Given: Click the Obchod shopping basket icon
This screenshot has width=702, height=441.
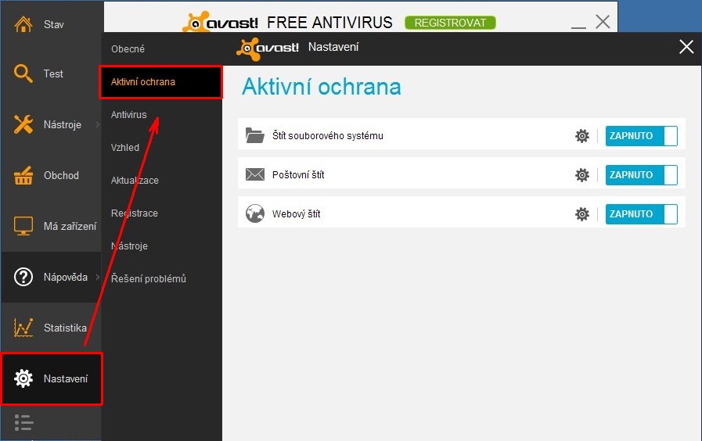Looking at the screenshot, I should click(23, 175).
